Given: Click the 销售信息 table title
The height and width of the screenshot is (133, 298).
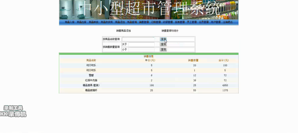Looking at the screenshot, I should pos(149,56).
